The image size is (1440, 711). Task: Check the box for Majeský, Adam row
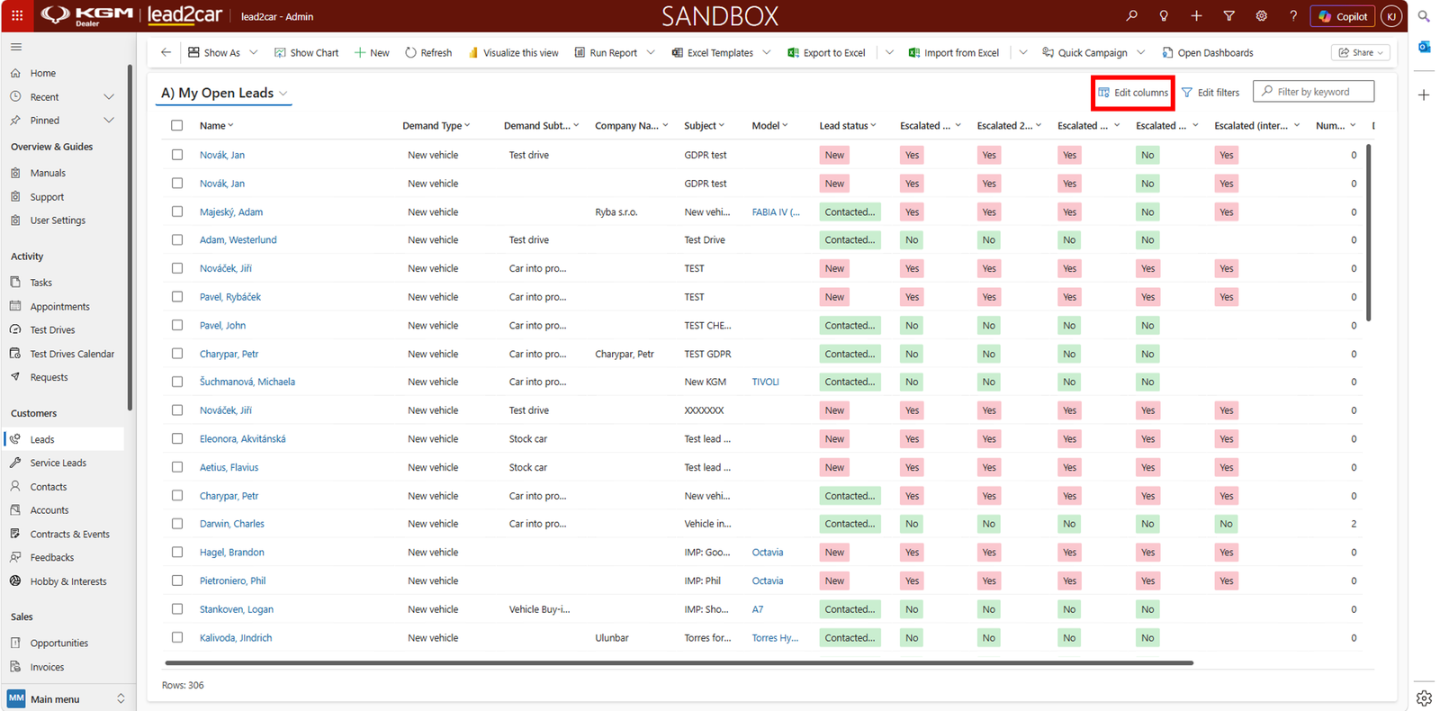point(177,211)
